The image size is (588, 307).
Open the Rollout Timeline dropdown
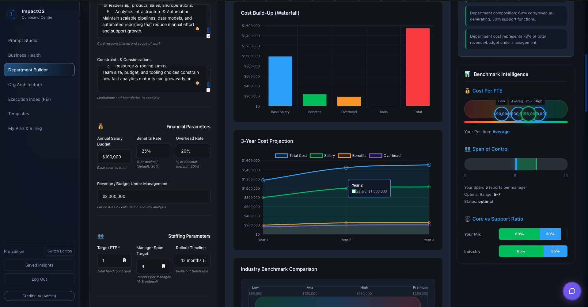tap(193, 260)
